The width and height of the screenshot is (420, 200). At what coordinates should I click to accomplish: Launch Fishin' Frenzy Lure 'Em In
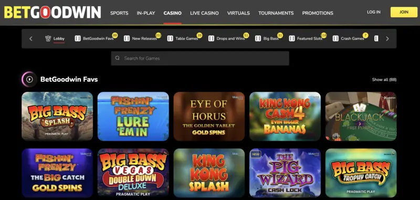point(133,116)
